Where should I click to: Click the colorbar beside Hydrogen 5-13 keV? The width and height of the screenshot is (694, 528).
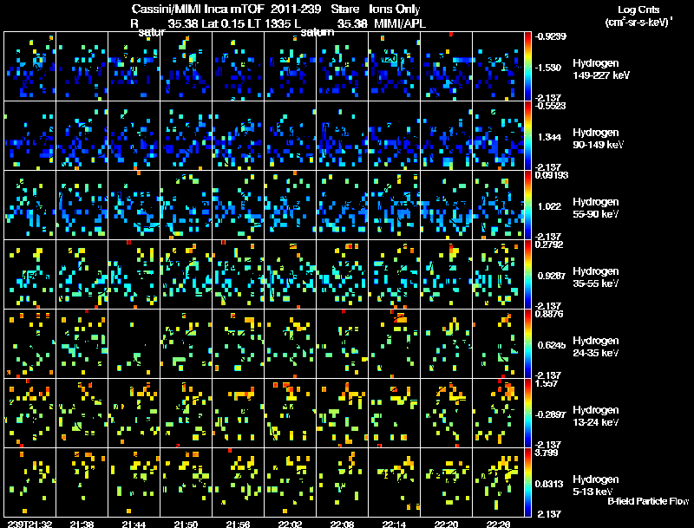[527, 483]
